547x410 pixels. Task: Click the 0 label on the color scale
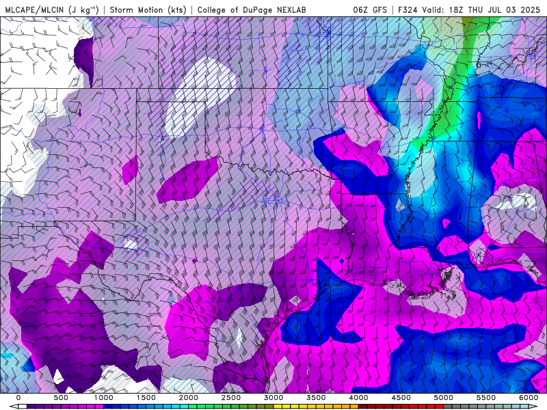(x=18, y=398)
